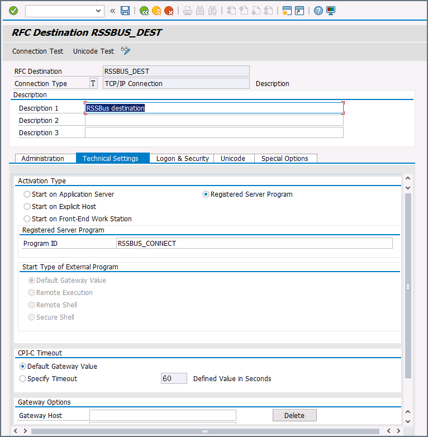Viewport: 428px width, 437px height.
Task: Select Start on Application Server radio
Action: pos(27,194)
